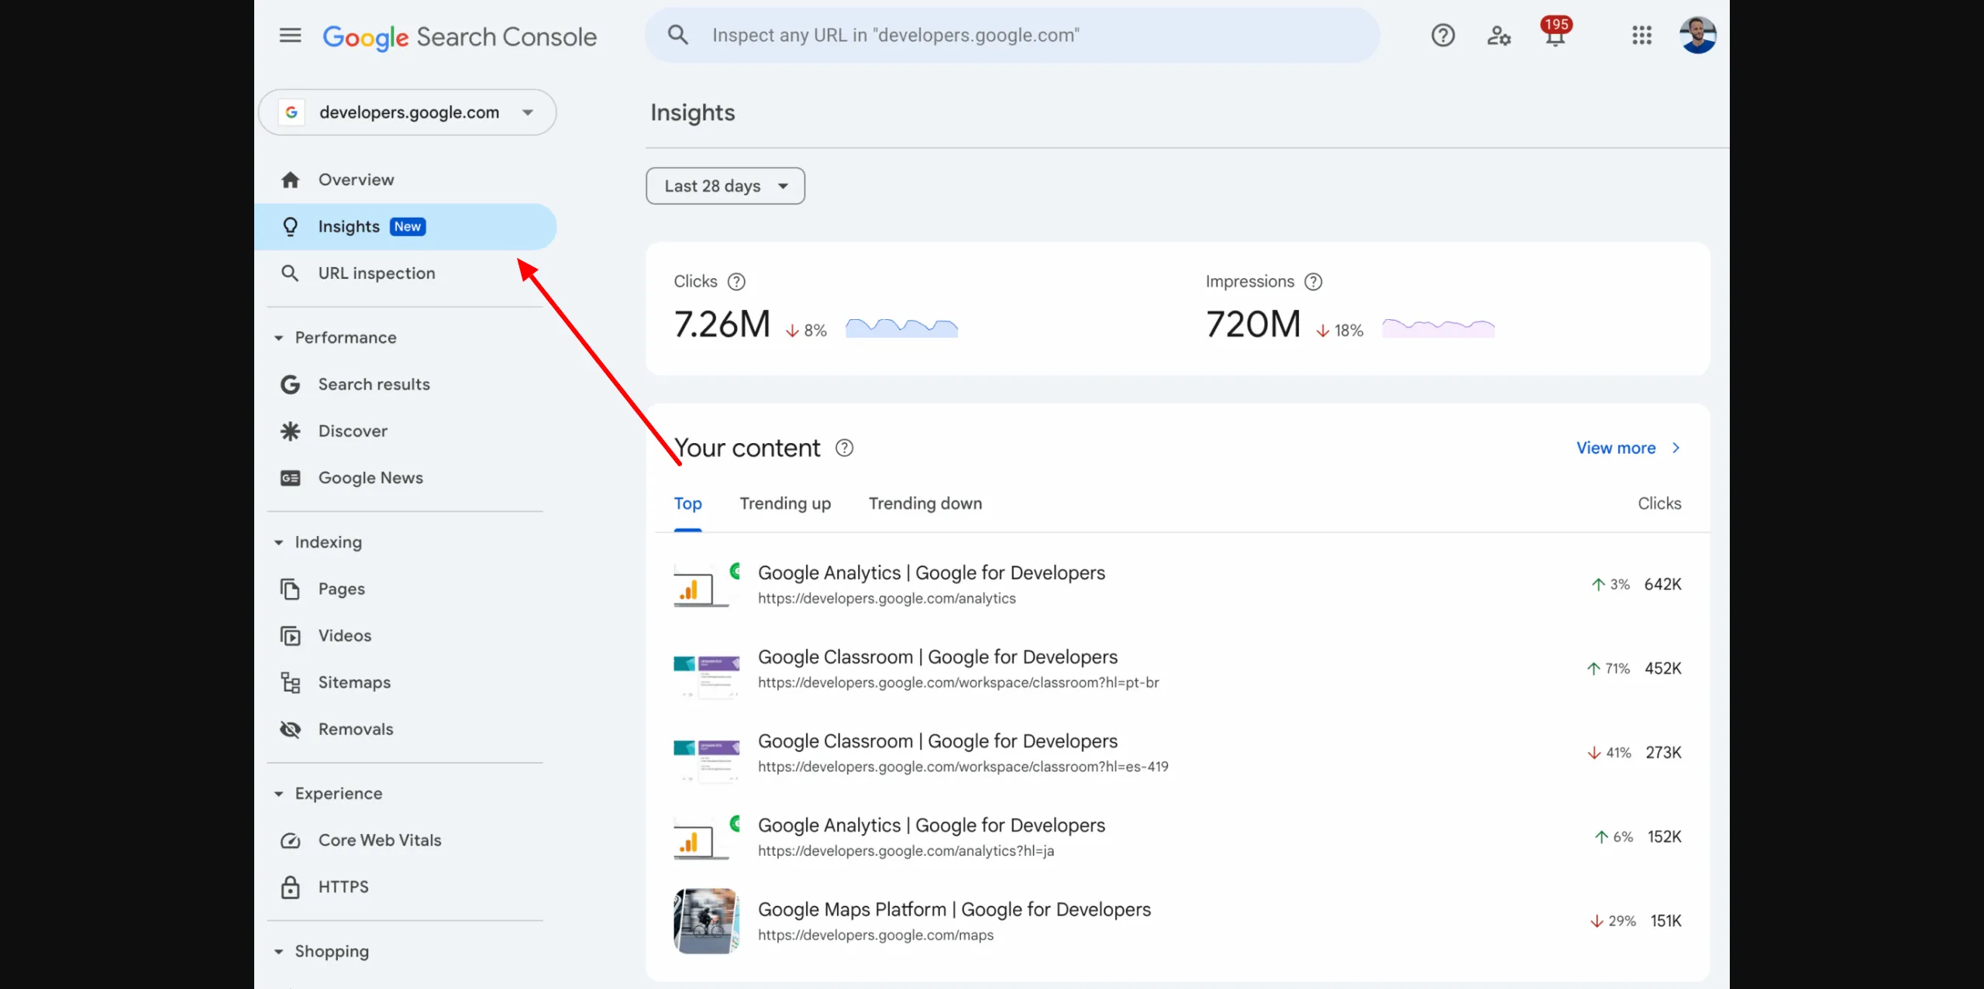Click the Search results Google G icon
The height and width of the screenshot is (989, 1984).
pyautogui.click(x=290, y=385)
